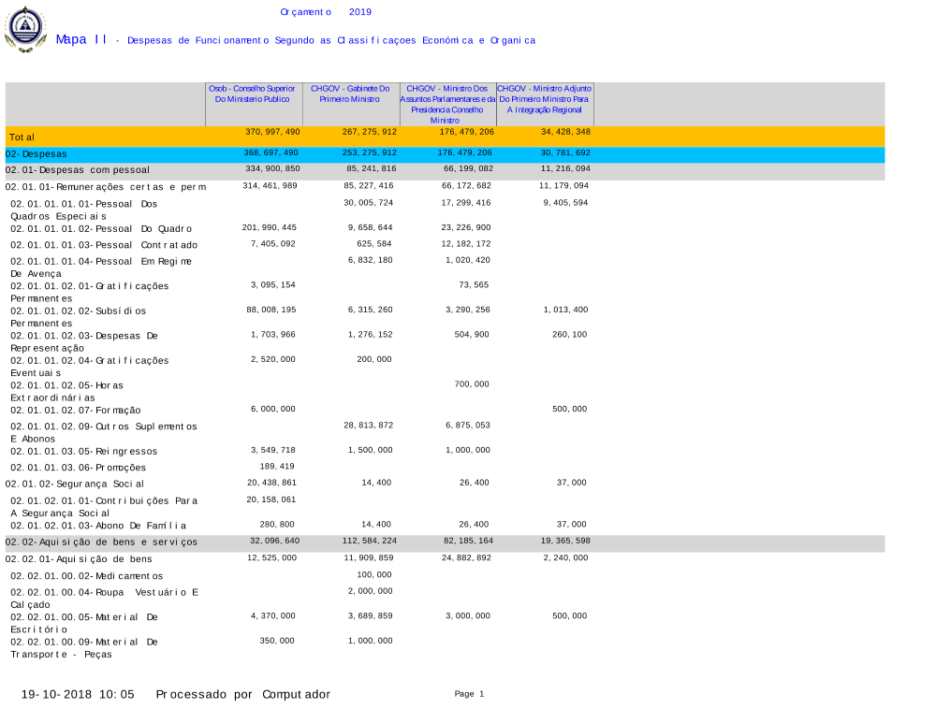
Task: Click the 02.02.01.00.02-Medicamentos row label
Action: [x=87, y=576]
